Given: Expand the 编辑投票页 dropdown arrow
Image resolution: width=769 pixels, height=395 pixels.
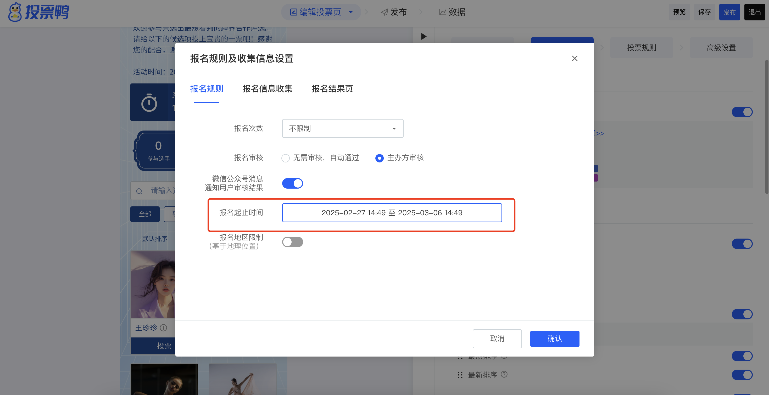Looking at the screenshot, I should (x=351, y=12).
